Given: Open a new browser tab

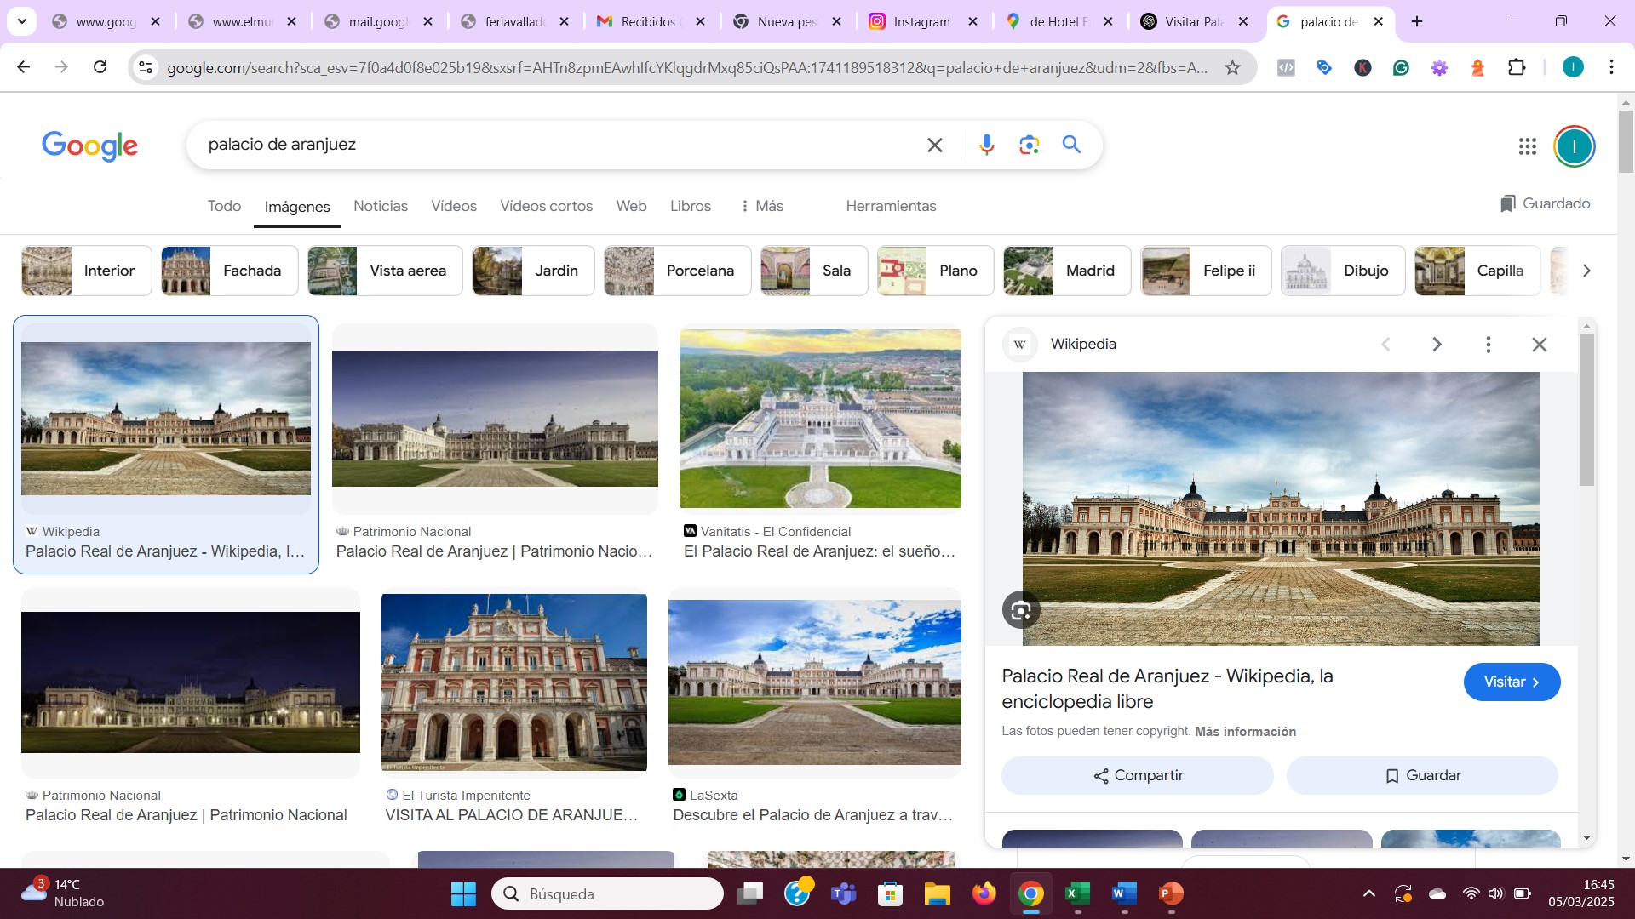Looking at the screenshot, I should coord(1417,21).
